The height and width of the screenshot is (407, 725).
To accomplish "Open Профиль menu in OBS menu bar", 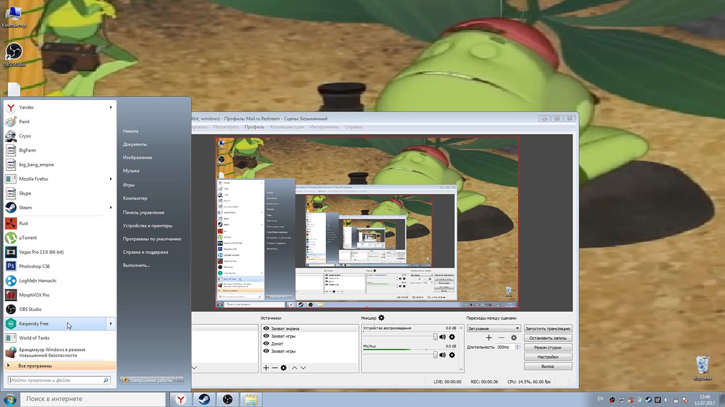I will tap(254, 127).
